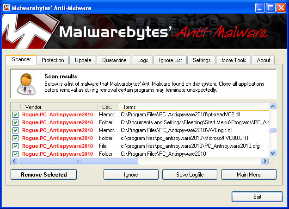Open the About tab

264,60
